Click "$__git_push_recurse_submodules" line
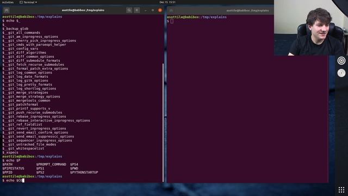The image size is (348, 196). (32, 113)
